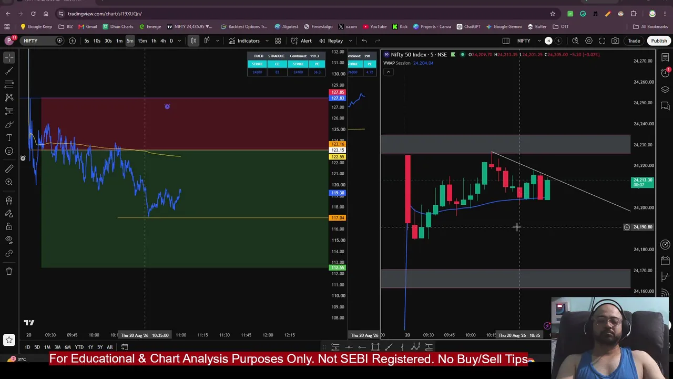Select the 4h timeframe
The image size is (673, 379).
click(163, 41)
